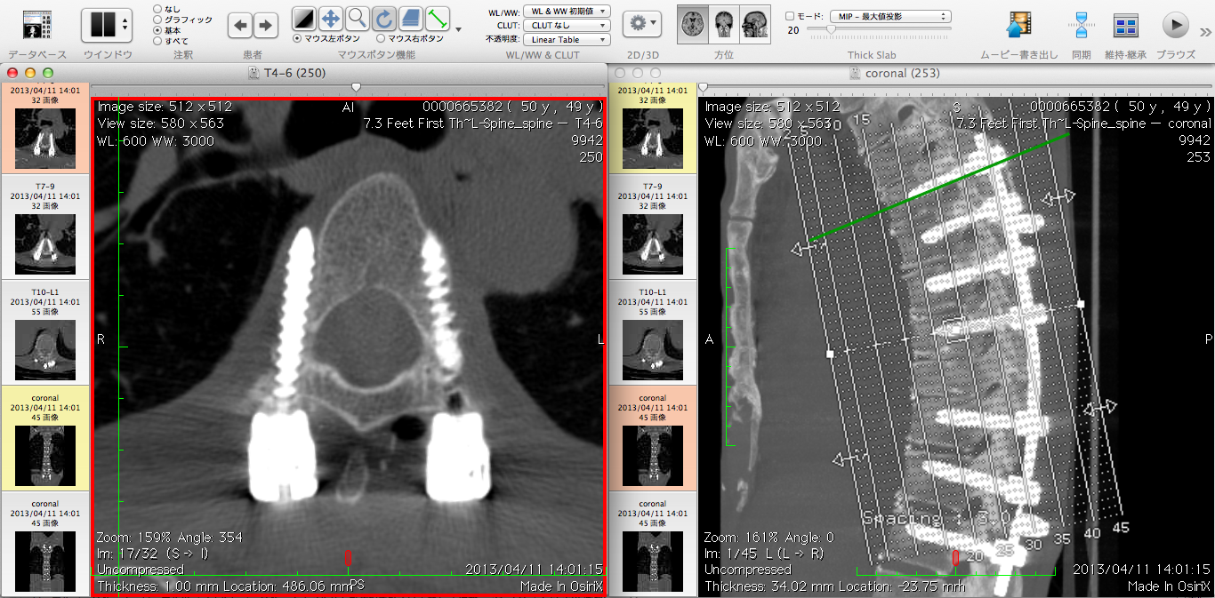
Task: Select the pan (move) tool
Action: tap(331, 18)
